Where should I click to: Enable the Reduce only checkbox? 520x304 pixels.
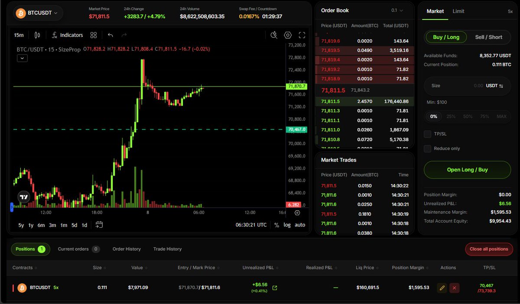pyautogui.click(x=428, y=149)
